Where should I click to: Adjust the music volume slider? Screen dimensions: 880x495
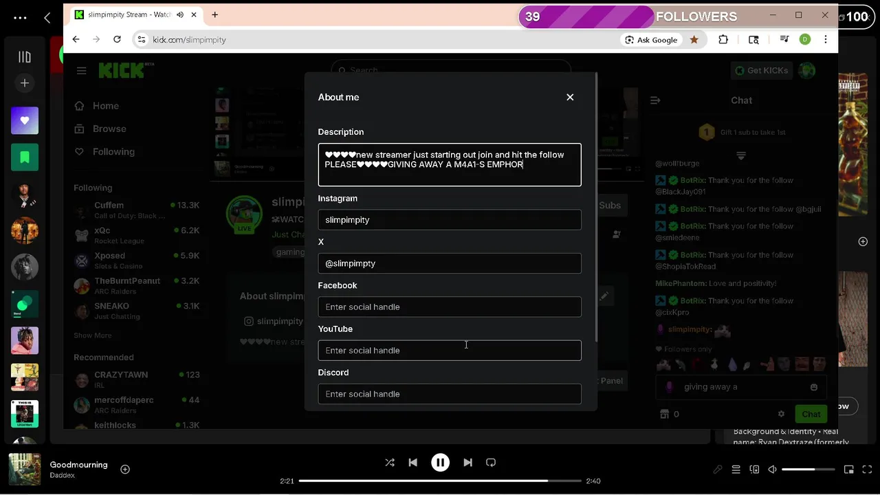[808, 470]
